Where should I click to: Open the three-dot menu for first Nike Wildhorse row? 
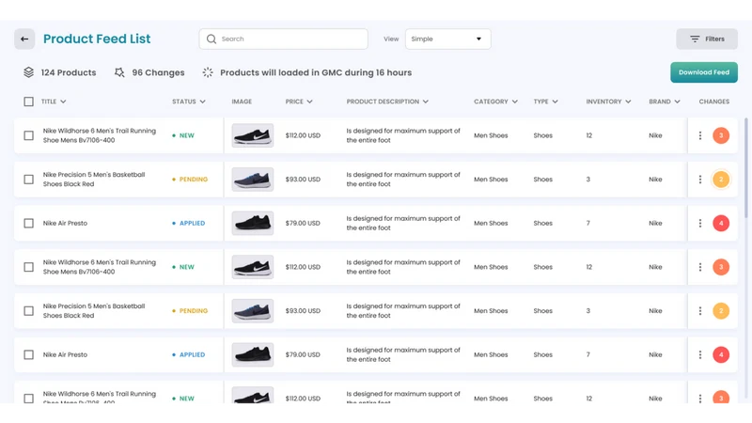click(700, 135)
